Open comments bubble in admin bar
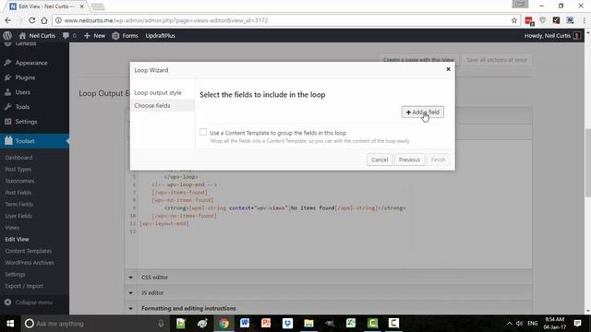 coord(69,36)
